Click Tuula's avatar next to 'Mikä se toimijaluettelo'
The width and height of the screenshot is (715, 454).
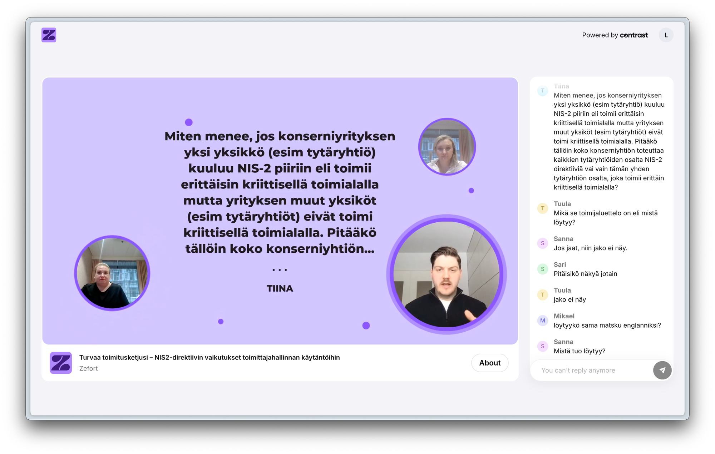tap(542, 208)
